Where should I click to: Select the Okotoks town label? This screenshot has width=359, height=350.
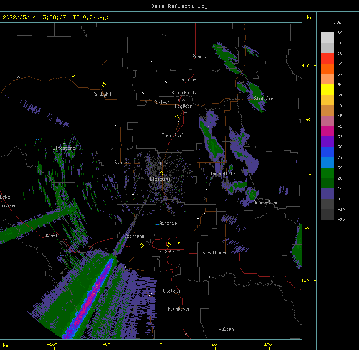coord(172,291)
